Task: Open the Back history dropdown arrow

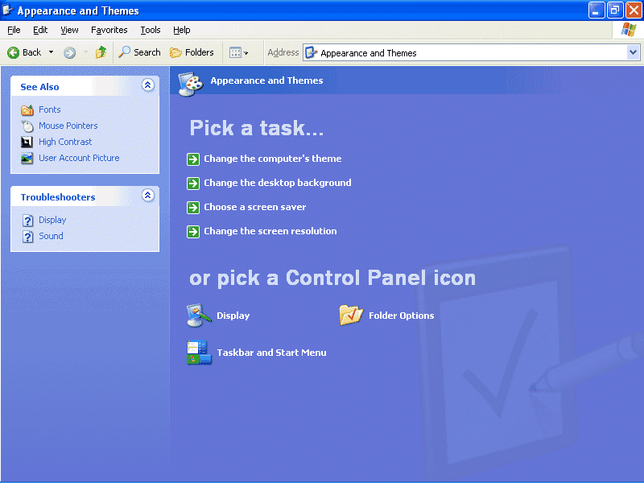Action: click(52, 52)
